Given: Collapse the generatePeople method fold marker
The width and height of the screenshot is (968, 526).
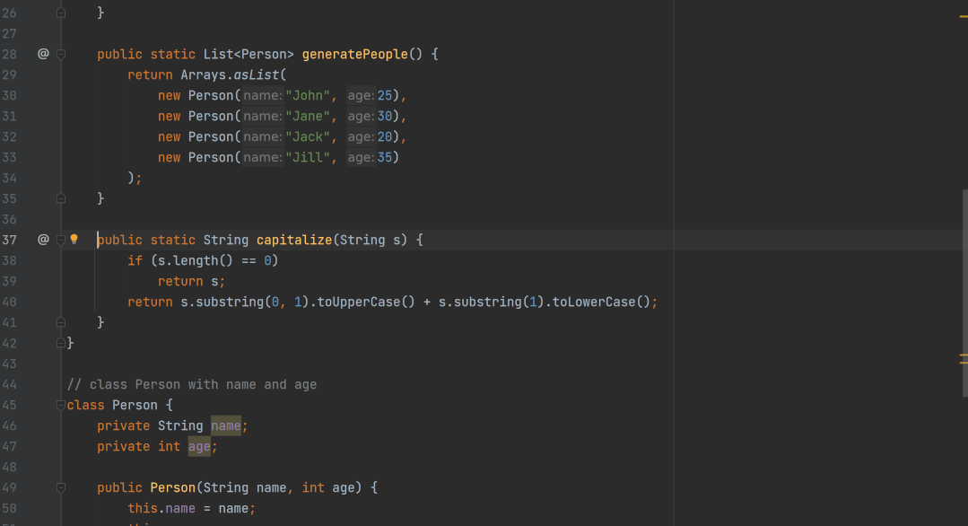Looking at the screenshot, I should pyautogui.click(x=61, y=55).
